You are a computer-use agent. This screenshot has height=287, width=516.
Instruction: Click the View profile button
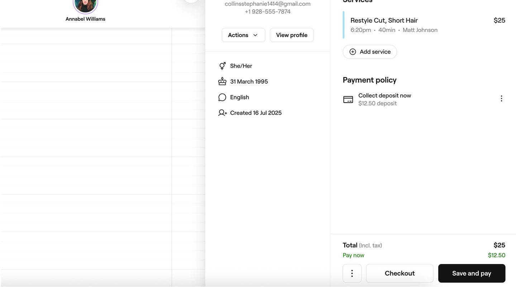tap(291, 35)
